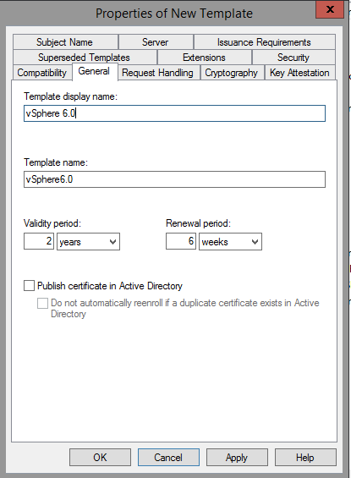Open the Server tab
Screen dimensions: 351x478
coord(156,42)
